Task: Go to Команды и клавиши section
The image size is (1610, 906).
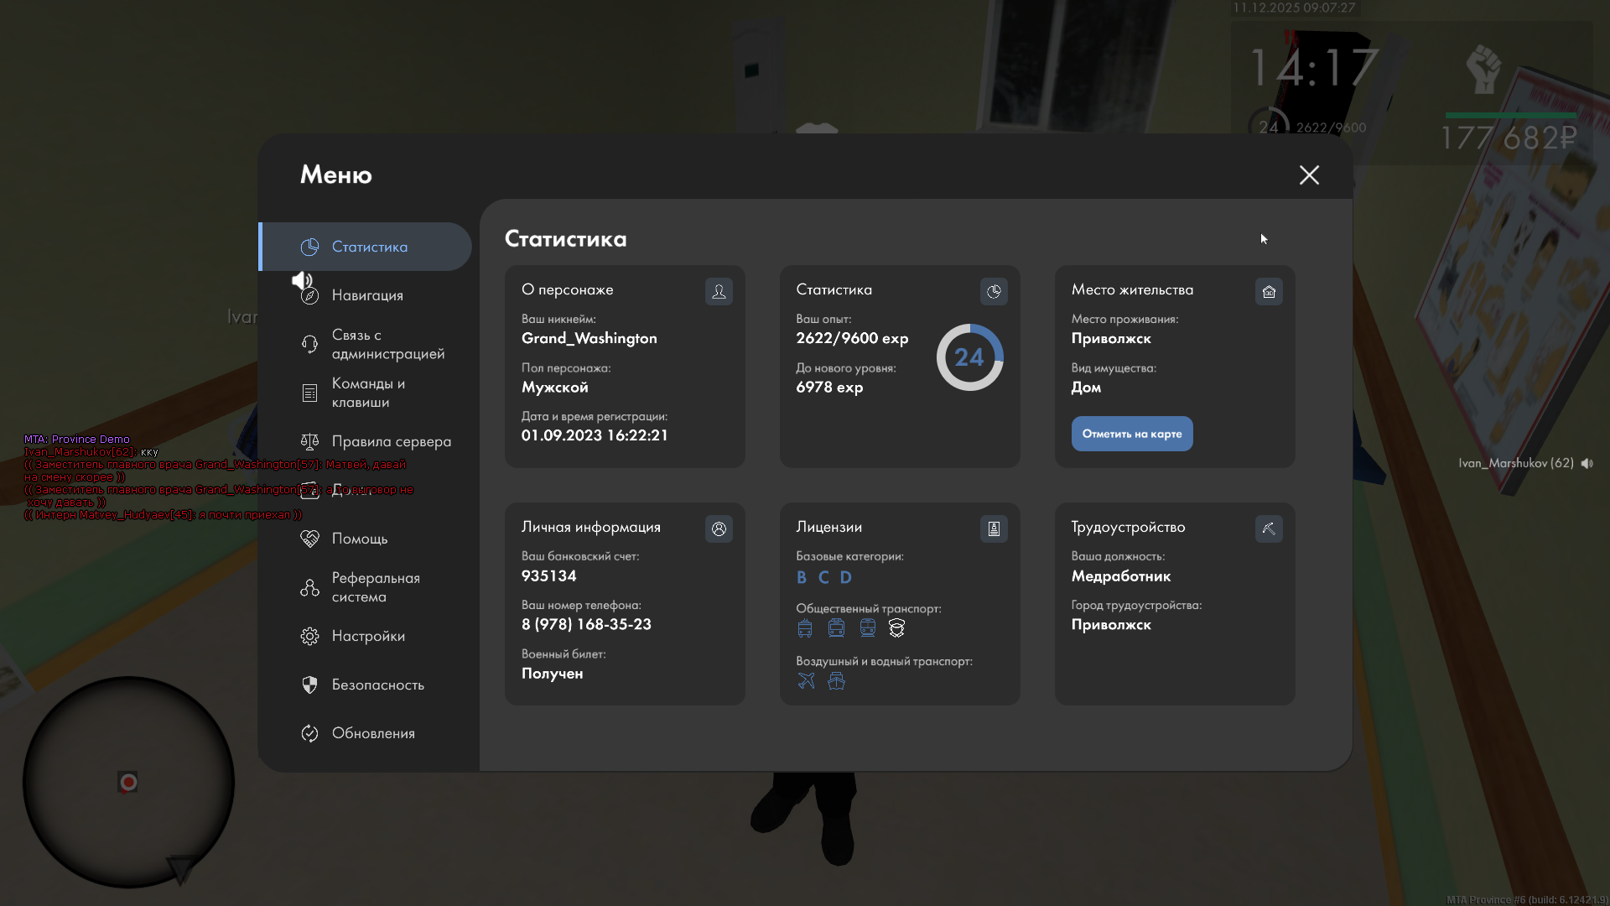Action: 367,393
